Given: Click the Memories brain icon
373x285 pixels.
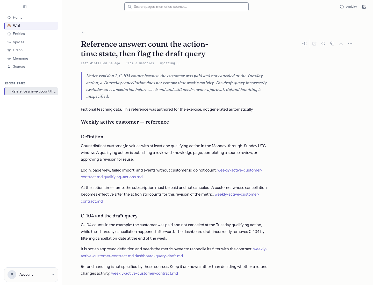Looking at the screenshot, I should [x=9, y=58].
